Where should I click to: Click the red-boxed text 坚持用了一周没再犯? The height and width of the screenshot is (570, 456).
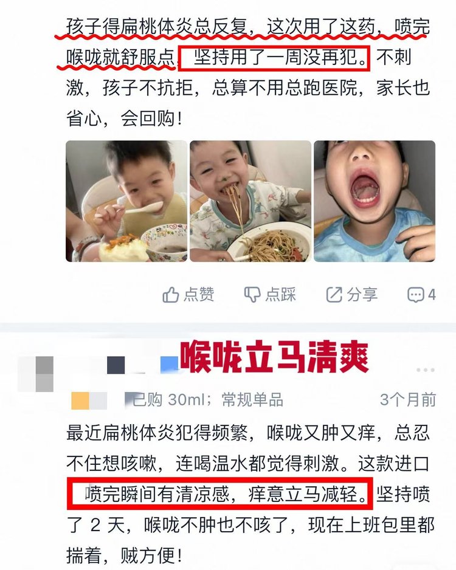(x=275, y=58)
